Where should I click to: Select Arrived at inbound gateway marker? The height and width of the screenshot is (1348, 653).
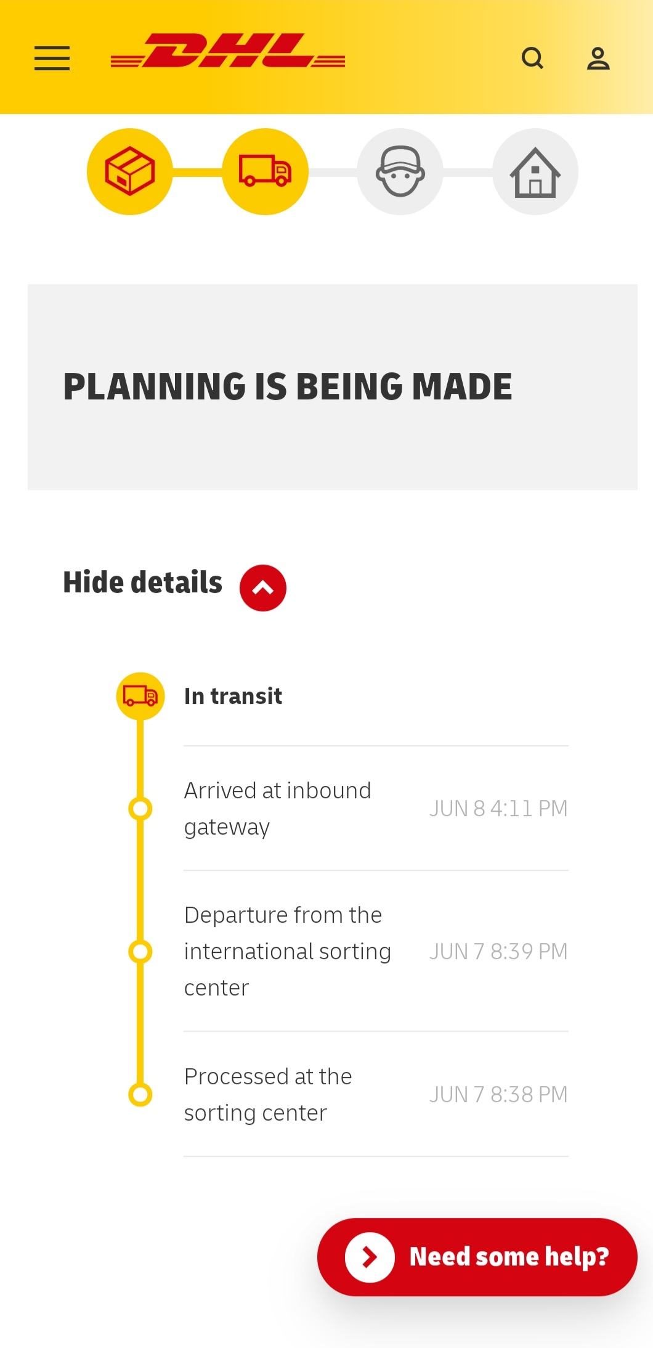point(140,808)
